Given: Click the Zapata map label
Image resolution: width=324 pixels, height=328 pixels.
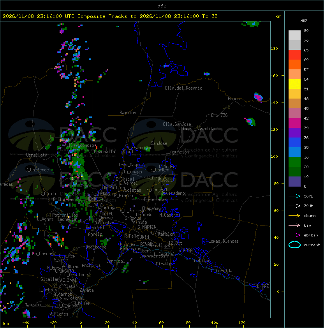Looking at the screenshot, I should [x=86, y=290].
